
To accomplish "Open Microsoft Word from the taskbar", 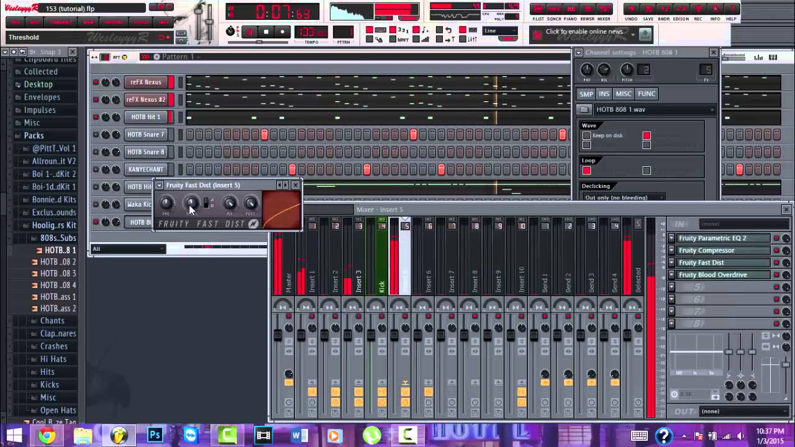I will click(x=299, y=436).
